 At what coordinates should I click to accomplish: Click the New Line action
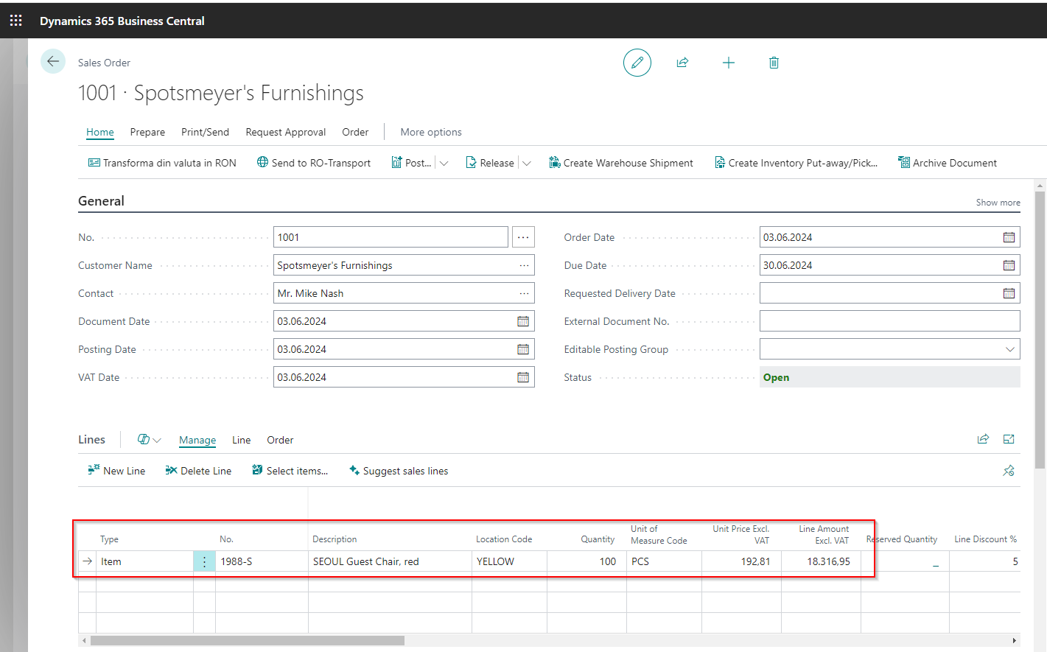pos(116,471)
